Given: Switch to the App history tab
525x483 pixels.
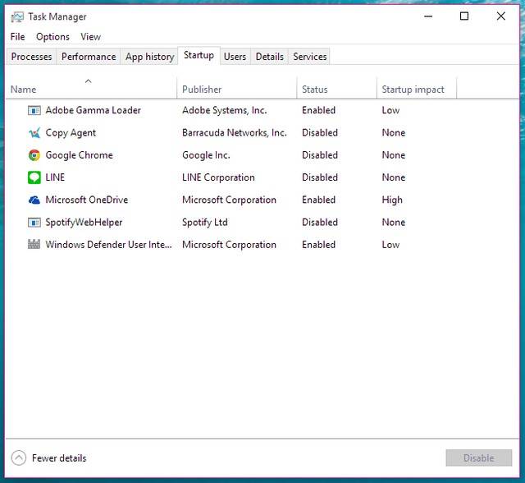Looking at the screenshot, I should tap(149, 57).
